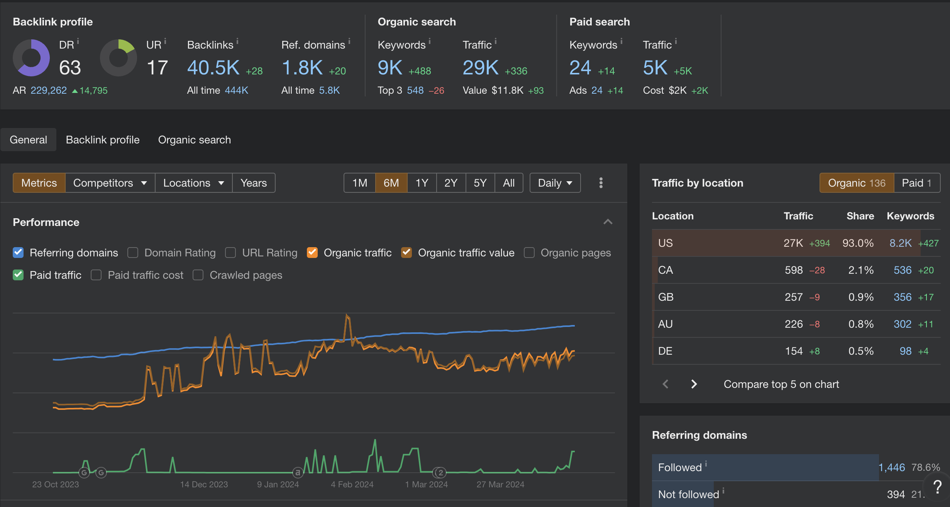Uncheck Organic traffic metric
This screenshot has width=950, height=507.
(312, 253)
